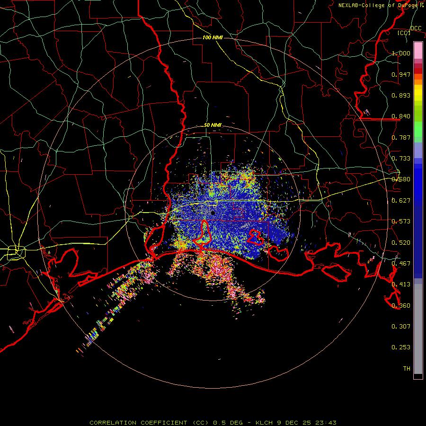The height and width of the screenshot is (426, 426).
Task: Click the 0.787 scale value
Action: (x=401, y=137)
